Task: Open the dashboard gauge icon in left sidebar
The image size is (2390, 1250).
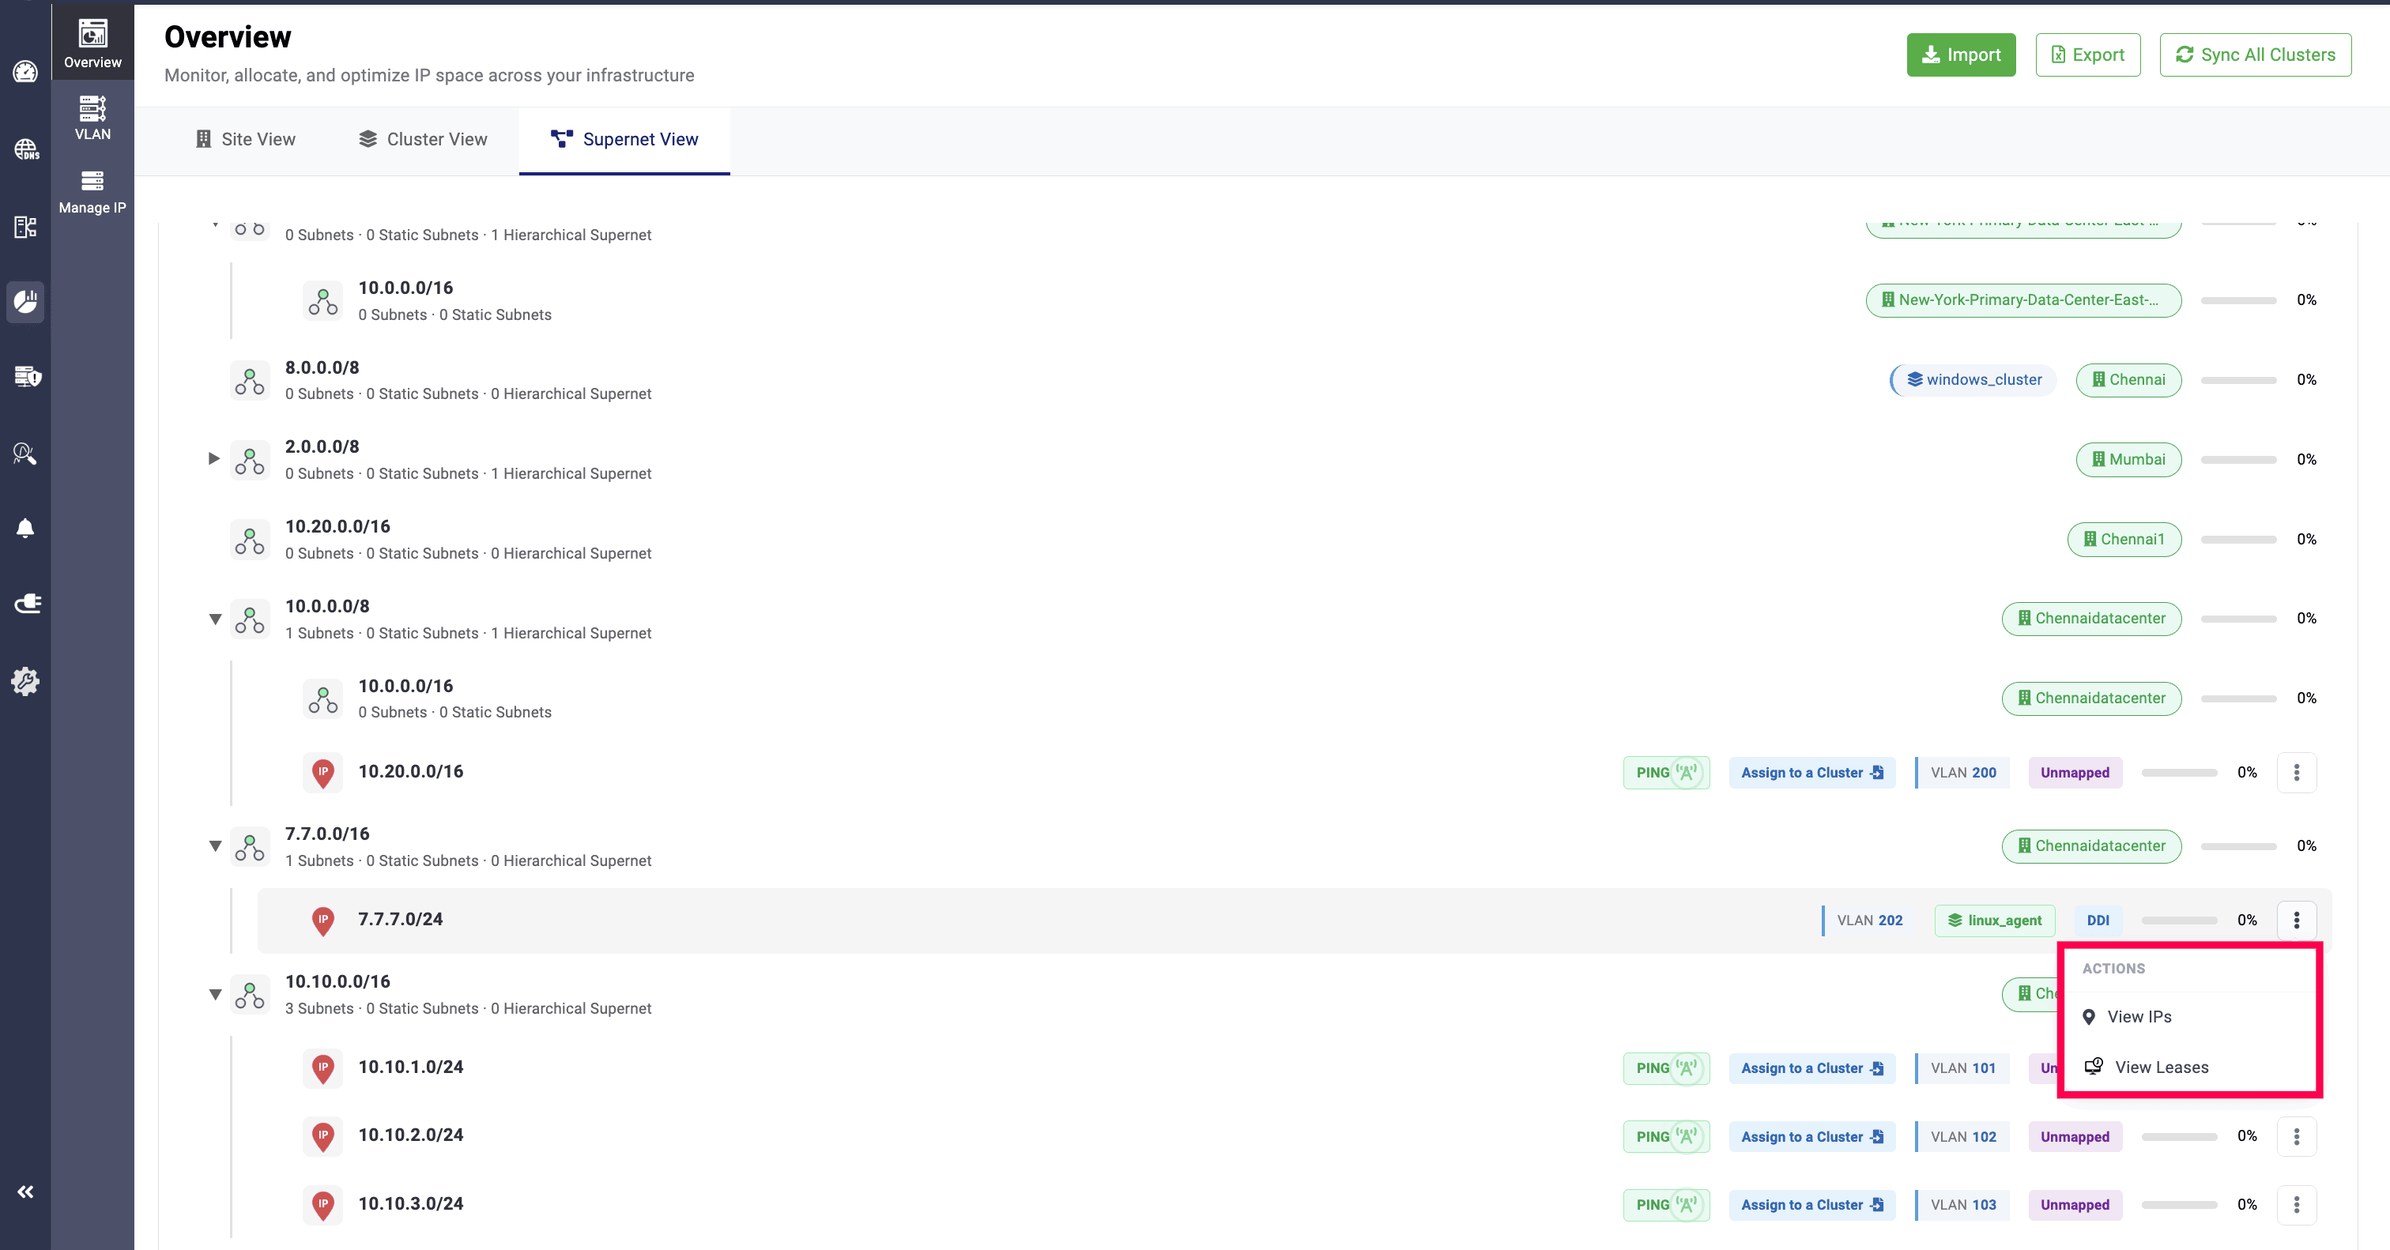Action: pos(25,71)
